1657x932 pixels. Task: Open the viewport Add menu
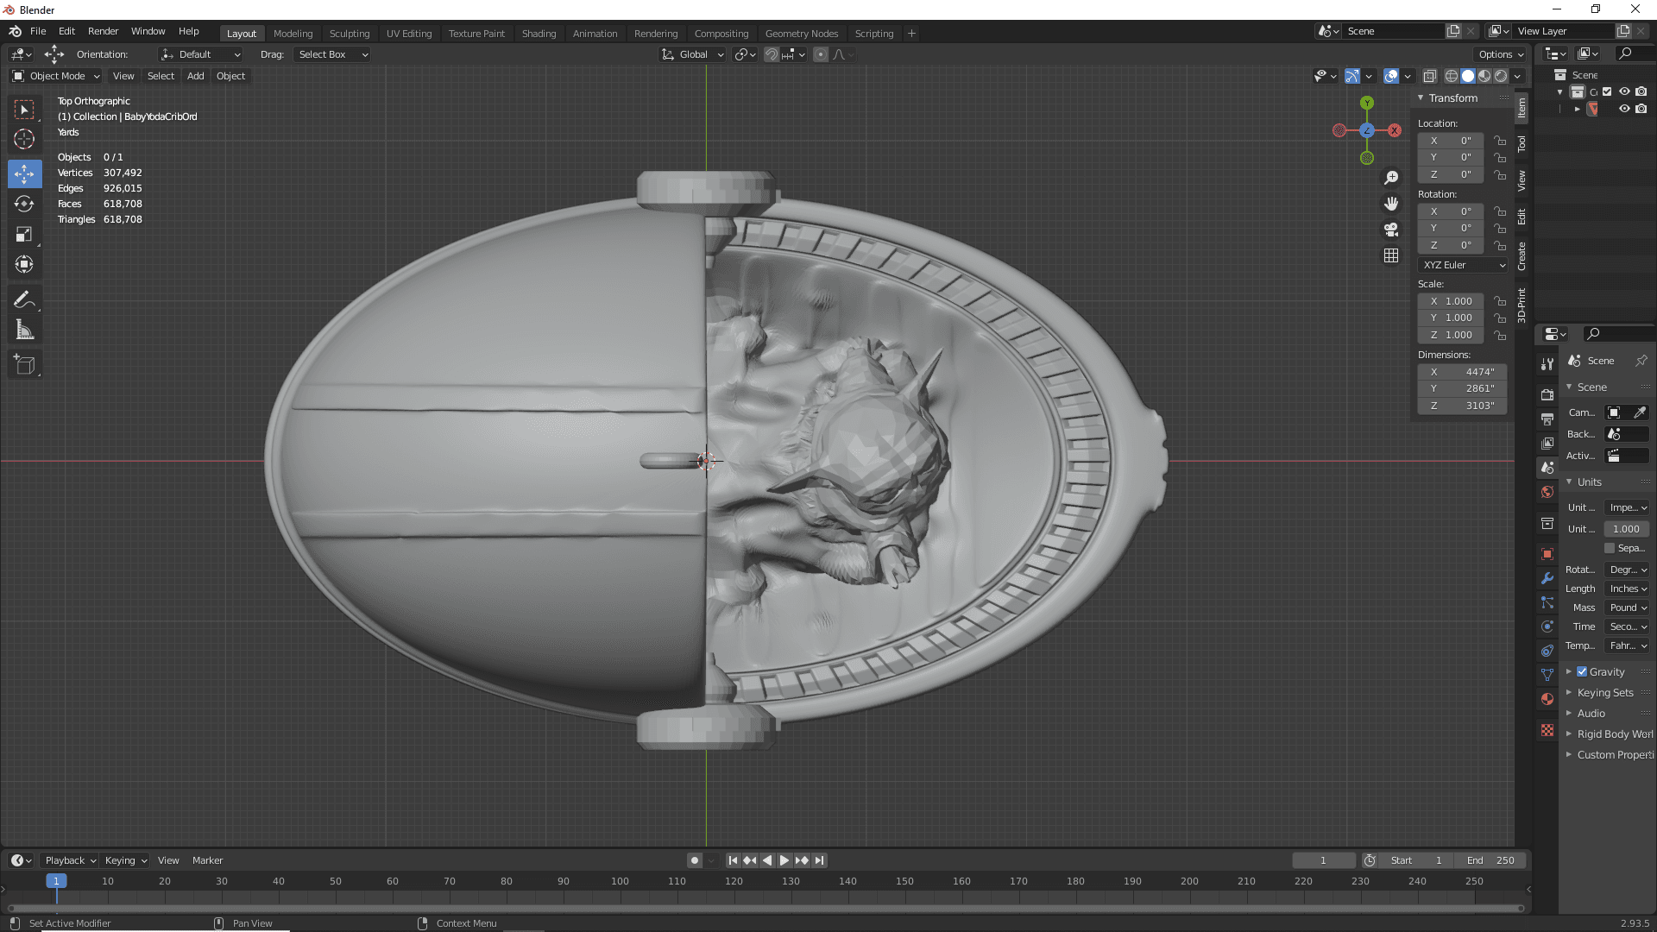pos(196,76)
